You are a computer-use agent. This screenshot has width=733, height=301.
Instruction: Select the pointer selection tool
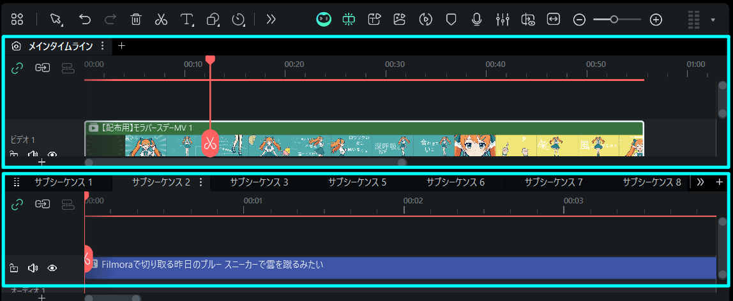point(56,19)
